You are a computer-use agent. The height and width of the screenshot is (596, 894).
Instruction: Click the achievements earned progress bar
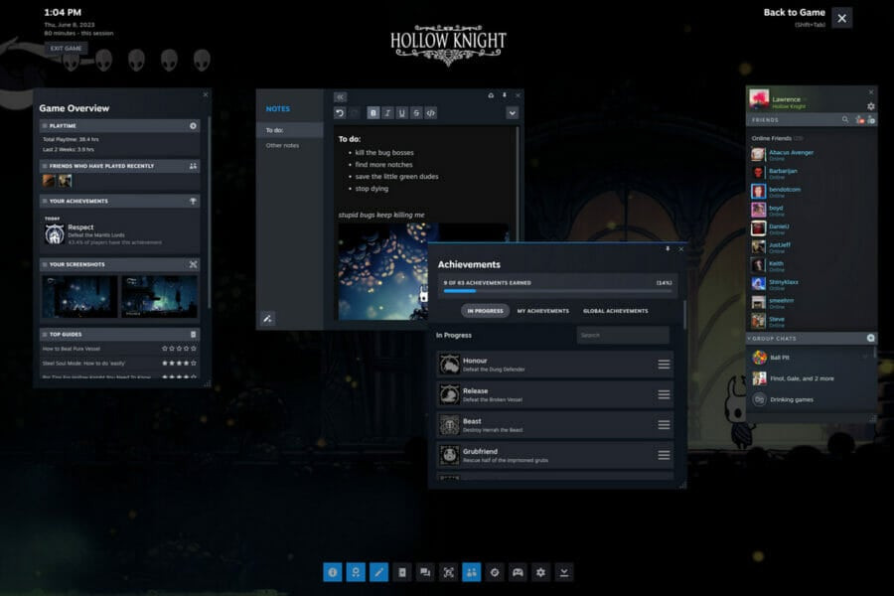(557, 291)
